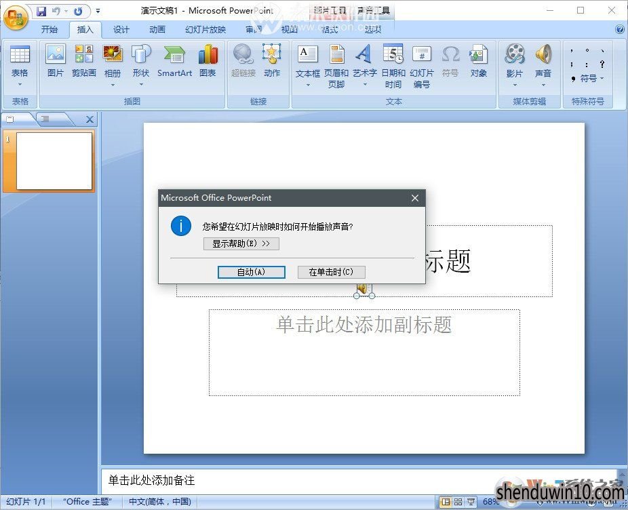The width and height of the screenshot is (628, 510).
Task: Open the 动作 action settings
Action: point(272,60)
